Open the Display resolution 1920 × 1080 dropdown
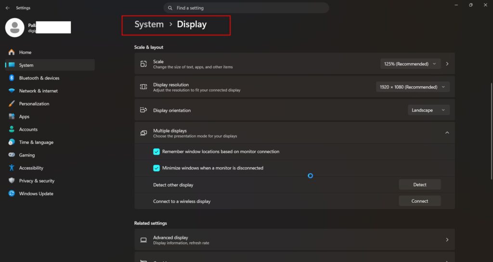 [x=413, y=87]
